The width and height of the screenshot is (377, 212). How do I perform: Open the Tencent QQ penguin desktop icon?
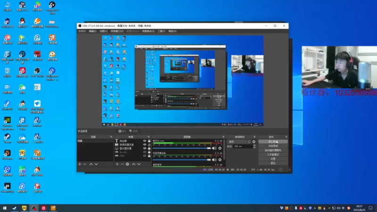(x=22, y=23)
